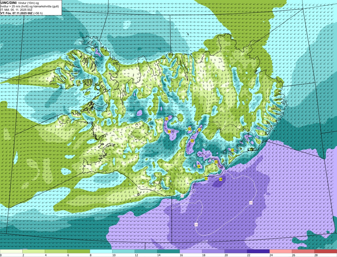Viewport: 337px width, 257px height.
Task: Click the dark indigo 22–24 legend swatch
Action: (x=258, y=251)
